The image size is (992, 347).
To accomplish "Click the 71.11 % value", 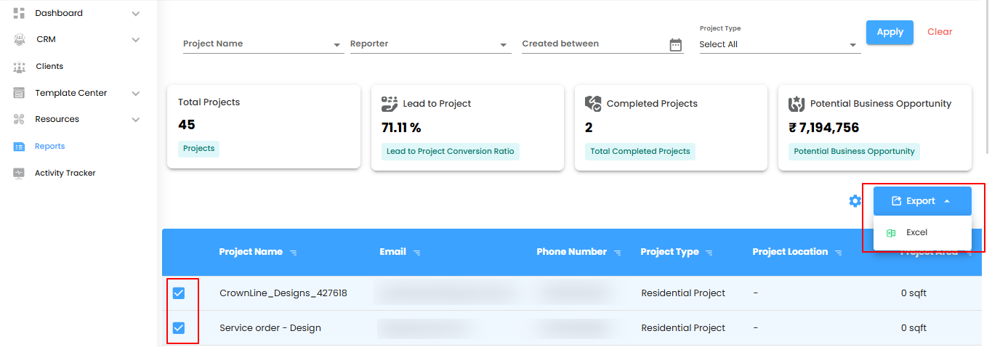I will pyautogui.click(x=401, y=128).
